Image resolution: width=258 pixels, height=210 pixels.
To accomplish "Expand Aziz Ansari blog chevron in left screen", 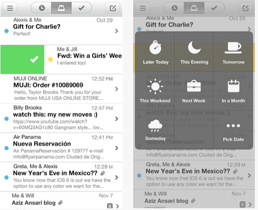I will [x=117, y=206].
